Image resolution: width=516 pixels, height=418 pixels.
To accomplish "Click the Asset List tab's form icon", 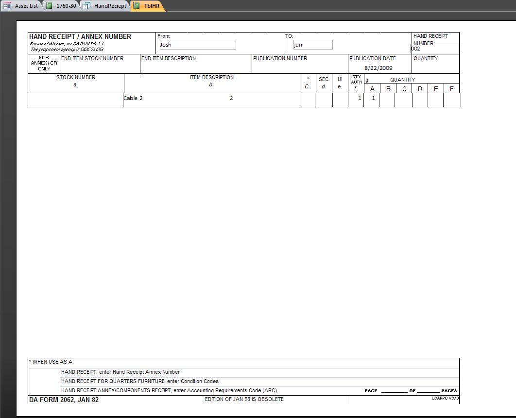I will (x=6, y=5).
